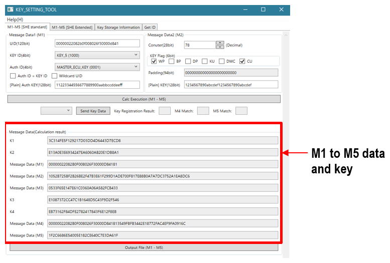The height and width of the screenshot is (263, 390).
Task: Select the K3 result field
Action: tap(163, 200)
